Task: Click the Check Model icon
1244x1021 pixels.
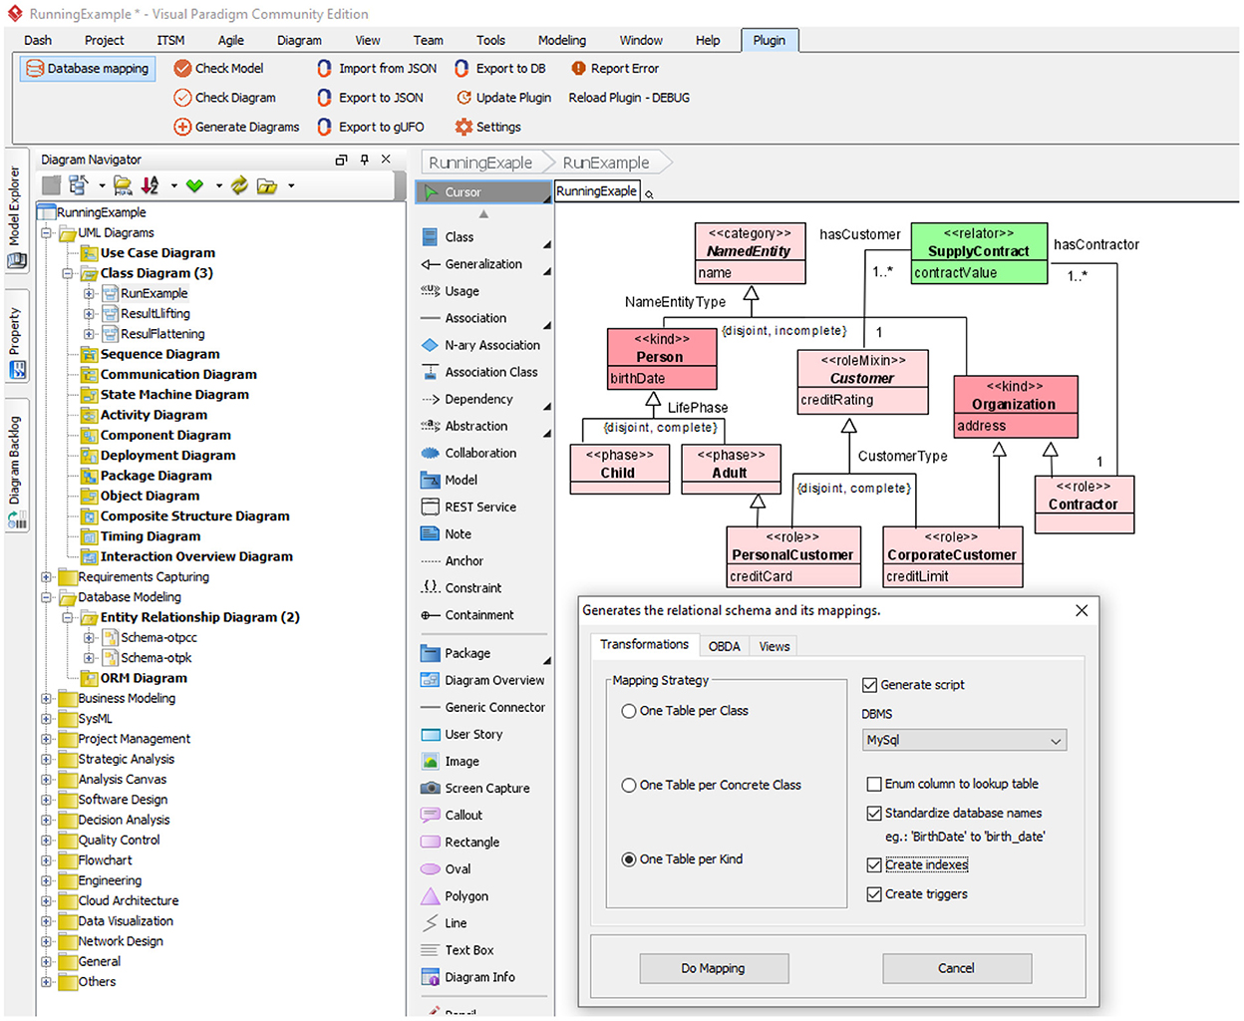Action: point(182,69)
